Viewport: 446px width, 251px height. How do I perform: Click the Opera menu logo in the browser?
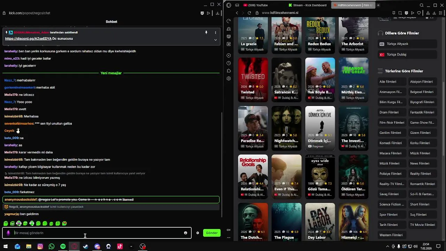point(229,5)
